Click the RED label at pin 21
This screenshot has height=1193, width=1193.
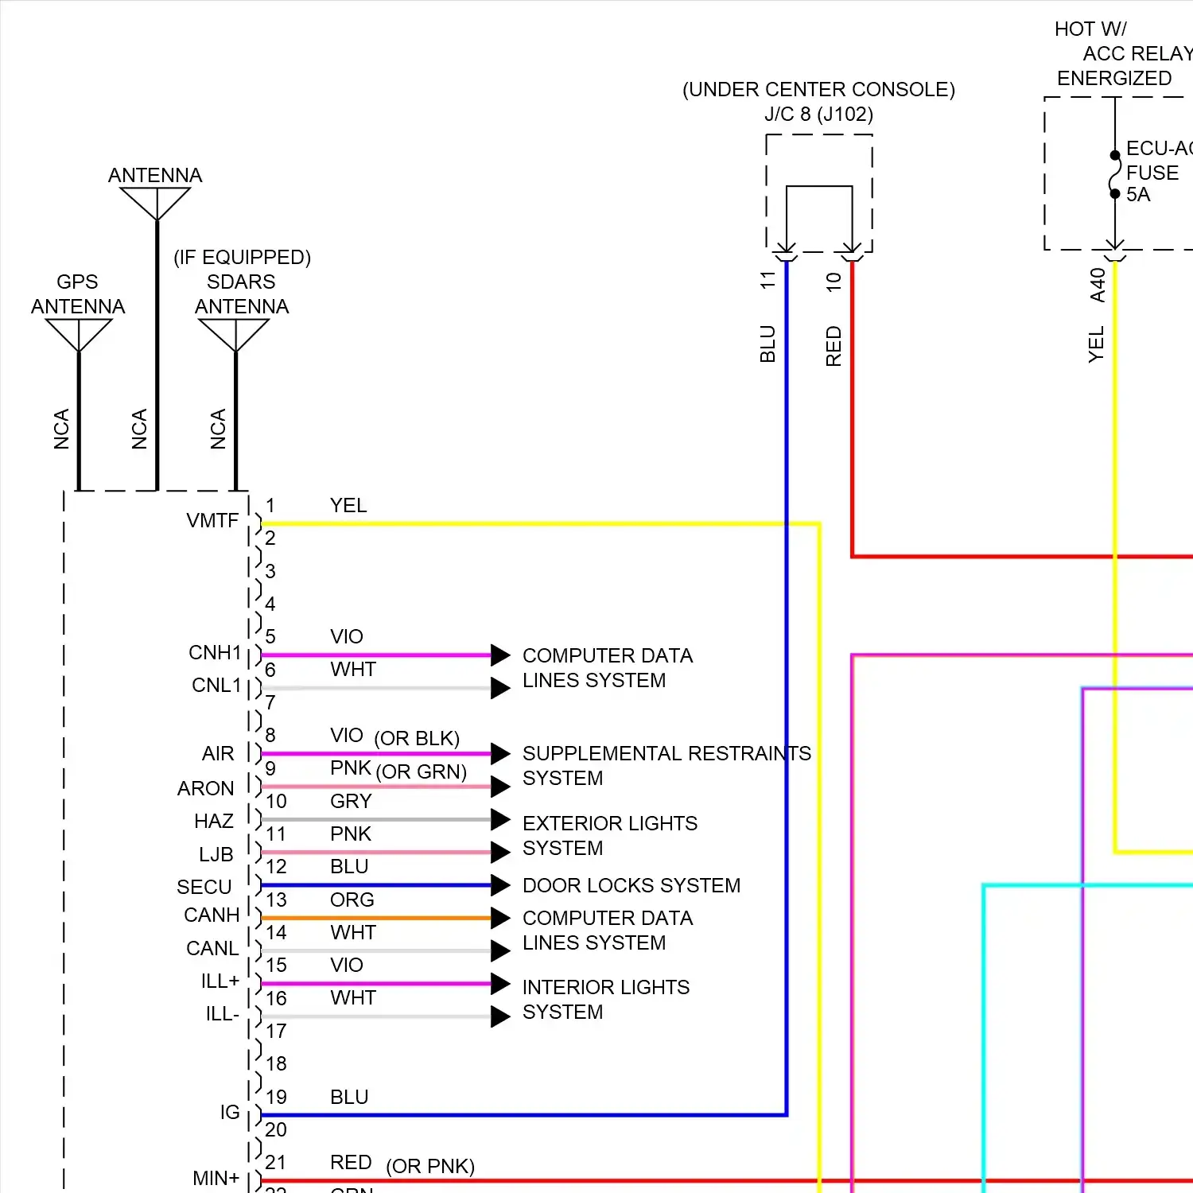click(351, 1162)
